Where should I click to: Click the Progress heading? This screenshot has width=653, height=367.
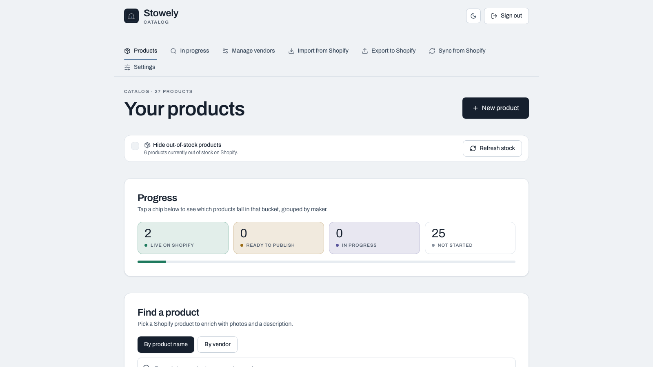coord(158,198)
